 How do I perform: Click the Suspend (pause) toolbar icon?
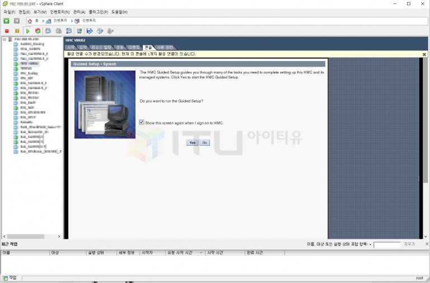coord(17,31)
